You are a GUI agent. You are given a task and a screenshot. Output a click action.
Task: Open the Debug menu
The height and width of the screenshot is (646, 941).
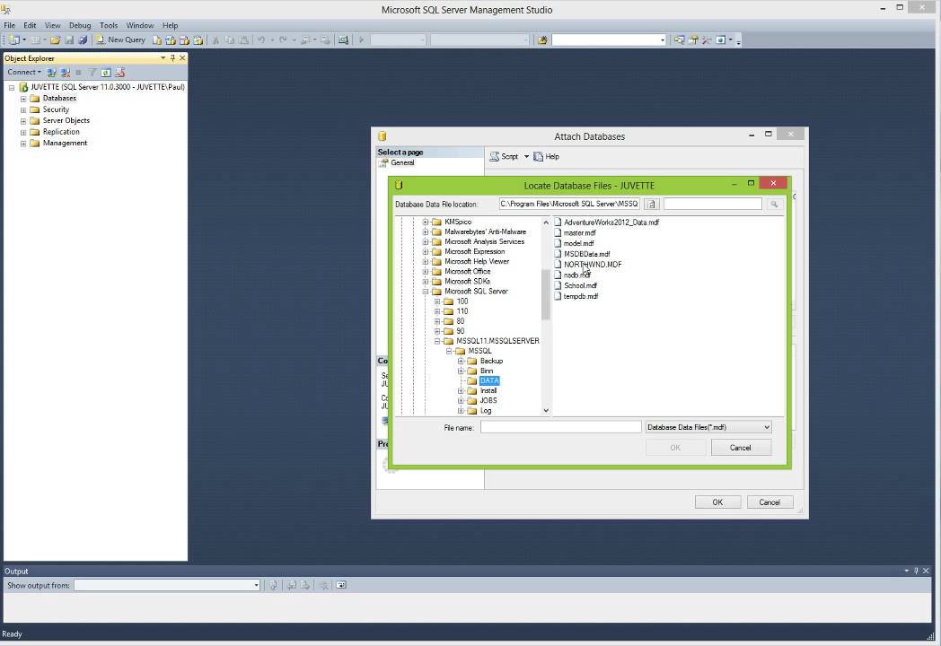tap(80, 25)
